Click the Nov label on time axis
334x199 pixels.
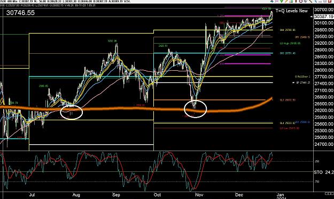pyautogui.click(x=199, y=195)
